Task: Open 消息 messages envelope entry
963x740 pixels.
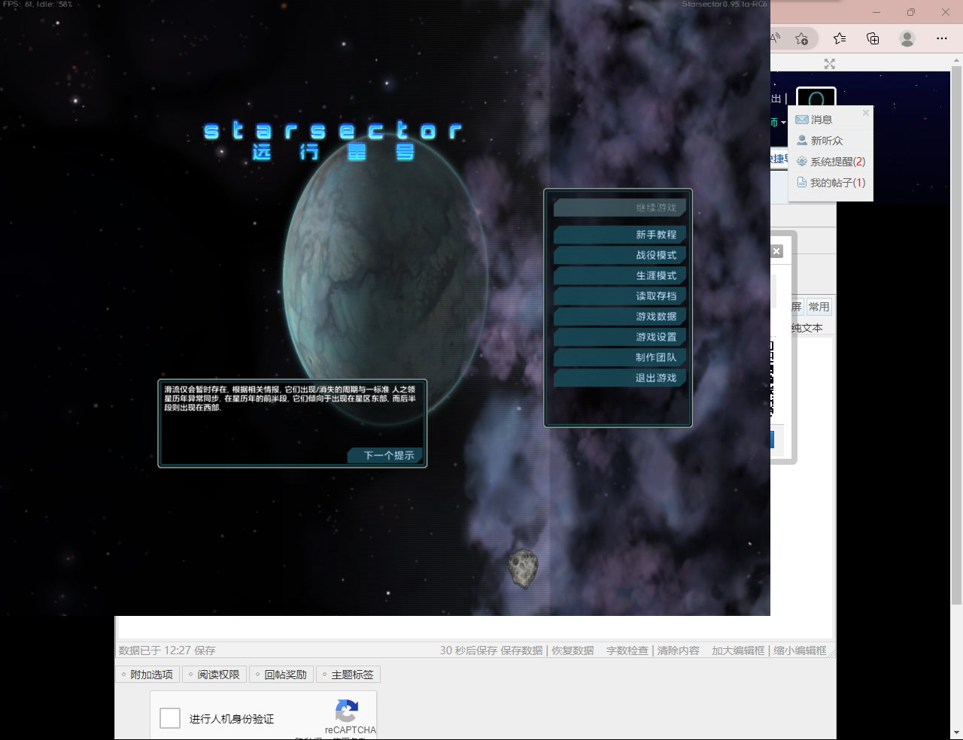Action: 821,120
